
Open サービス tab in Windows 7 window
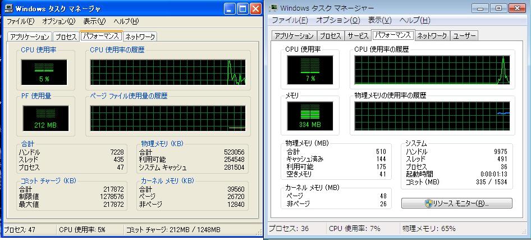[358, 35]
